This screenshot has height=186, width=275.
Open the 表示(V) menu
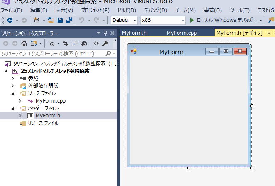click(x=64, y=10)
